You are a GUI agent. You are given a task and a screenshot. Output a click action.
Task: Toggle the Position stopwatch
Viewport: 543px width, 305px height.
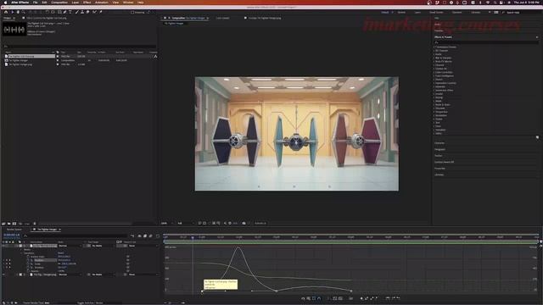28,260
